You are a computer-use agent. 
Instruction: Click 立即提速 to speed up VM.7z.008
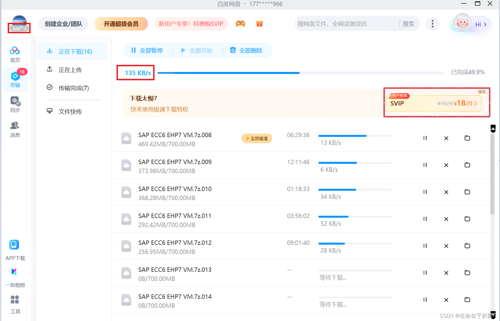point(256,138)
